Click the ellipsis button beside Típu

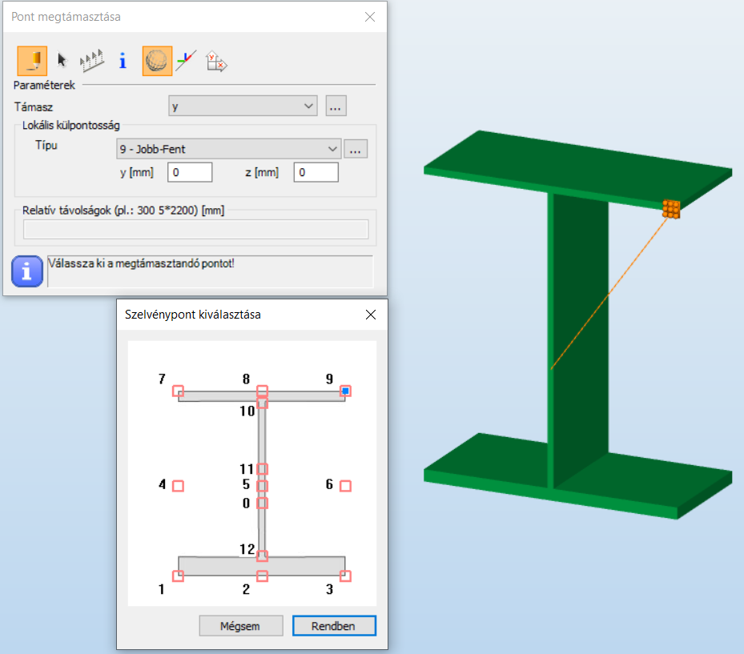[356, 149]
